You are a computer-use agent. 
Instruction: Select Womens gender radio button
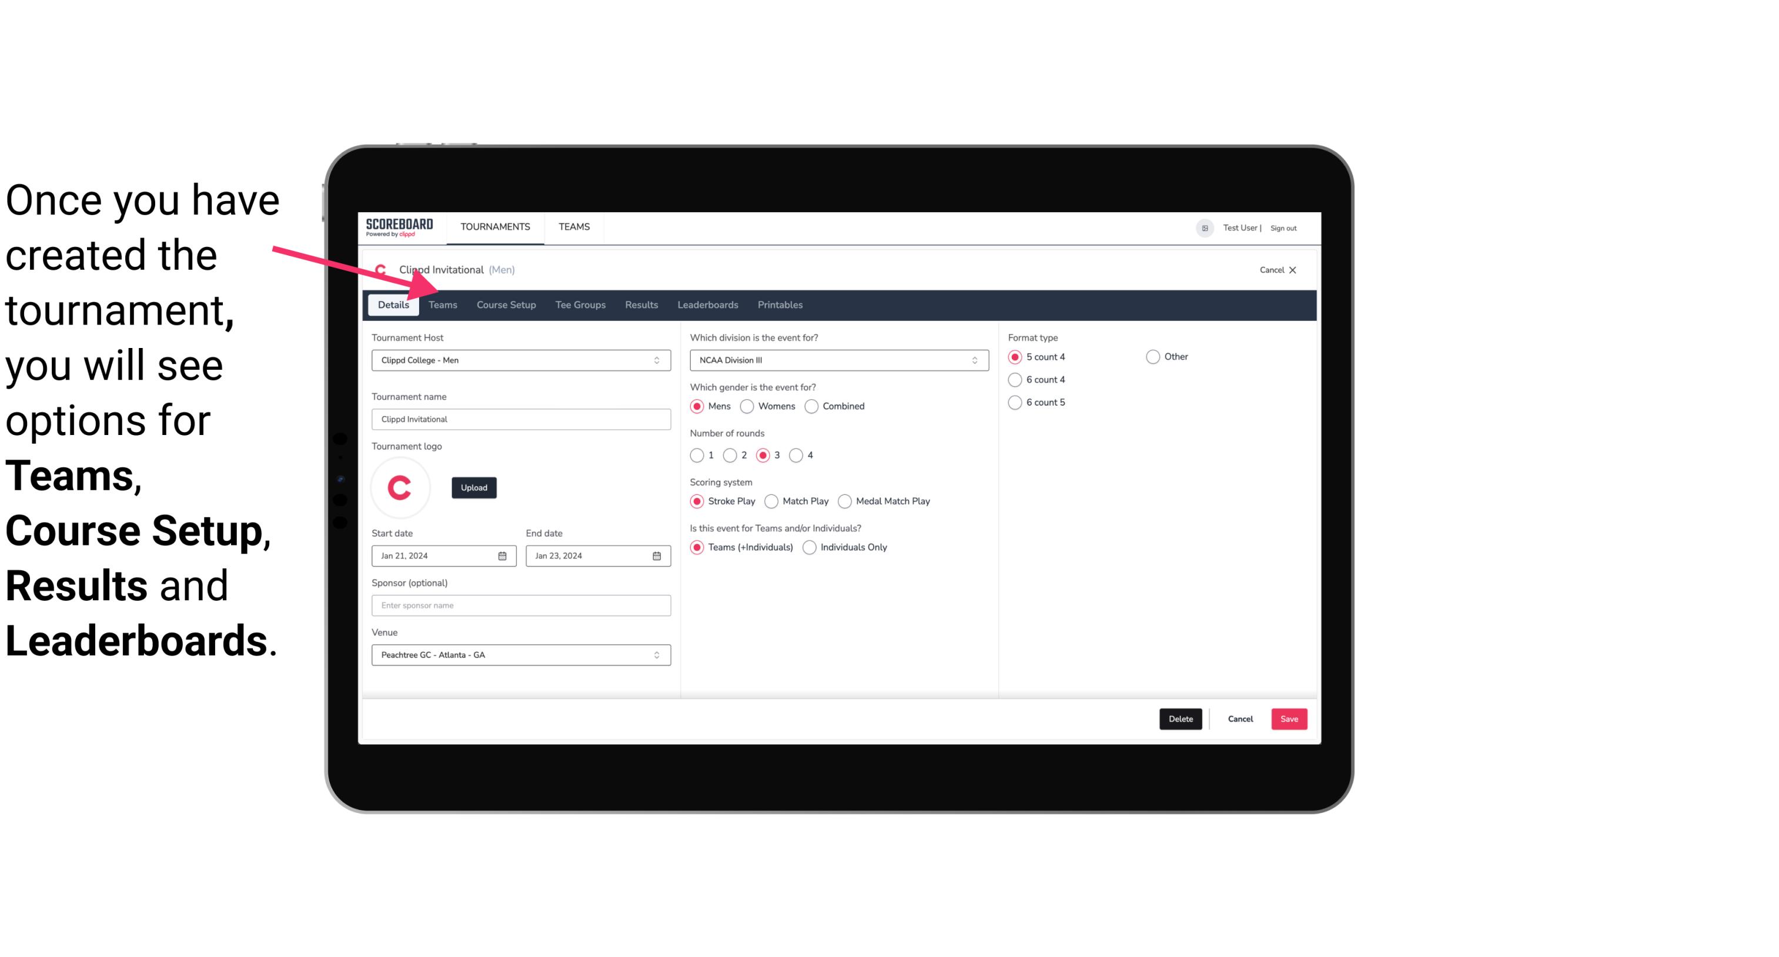point(747,406)
